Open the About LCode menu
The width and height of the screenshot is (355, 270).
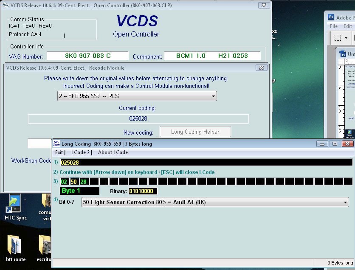click(x=113, y=152)
